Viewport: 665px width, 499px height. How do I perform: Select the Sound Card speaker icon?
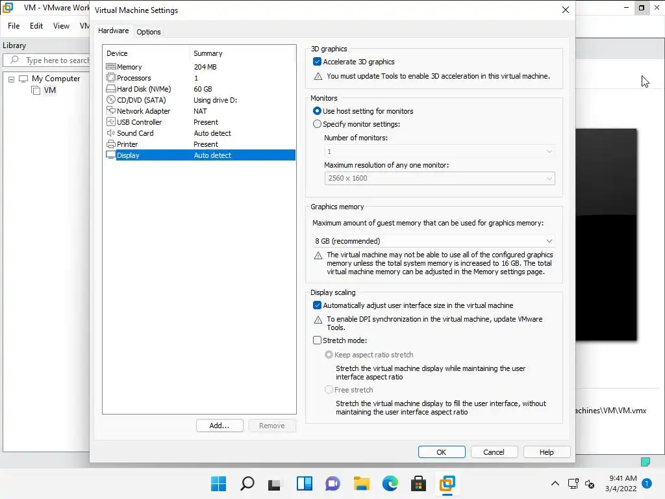(110, 133)
